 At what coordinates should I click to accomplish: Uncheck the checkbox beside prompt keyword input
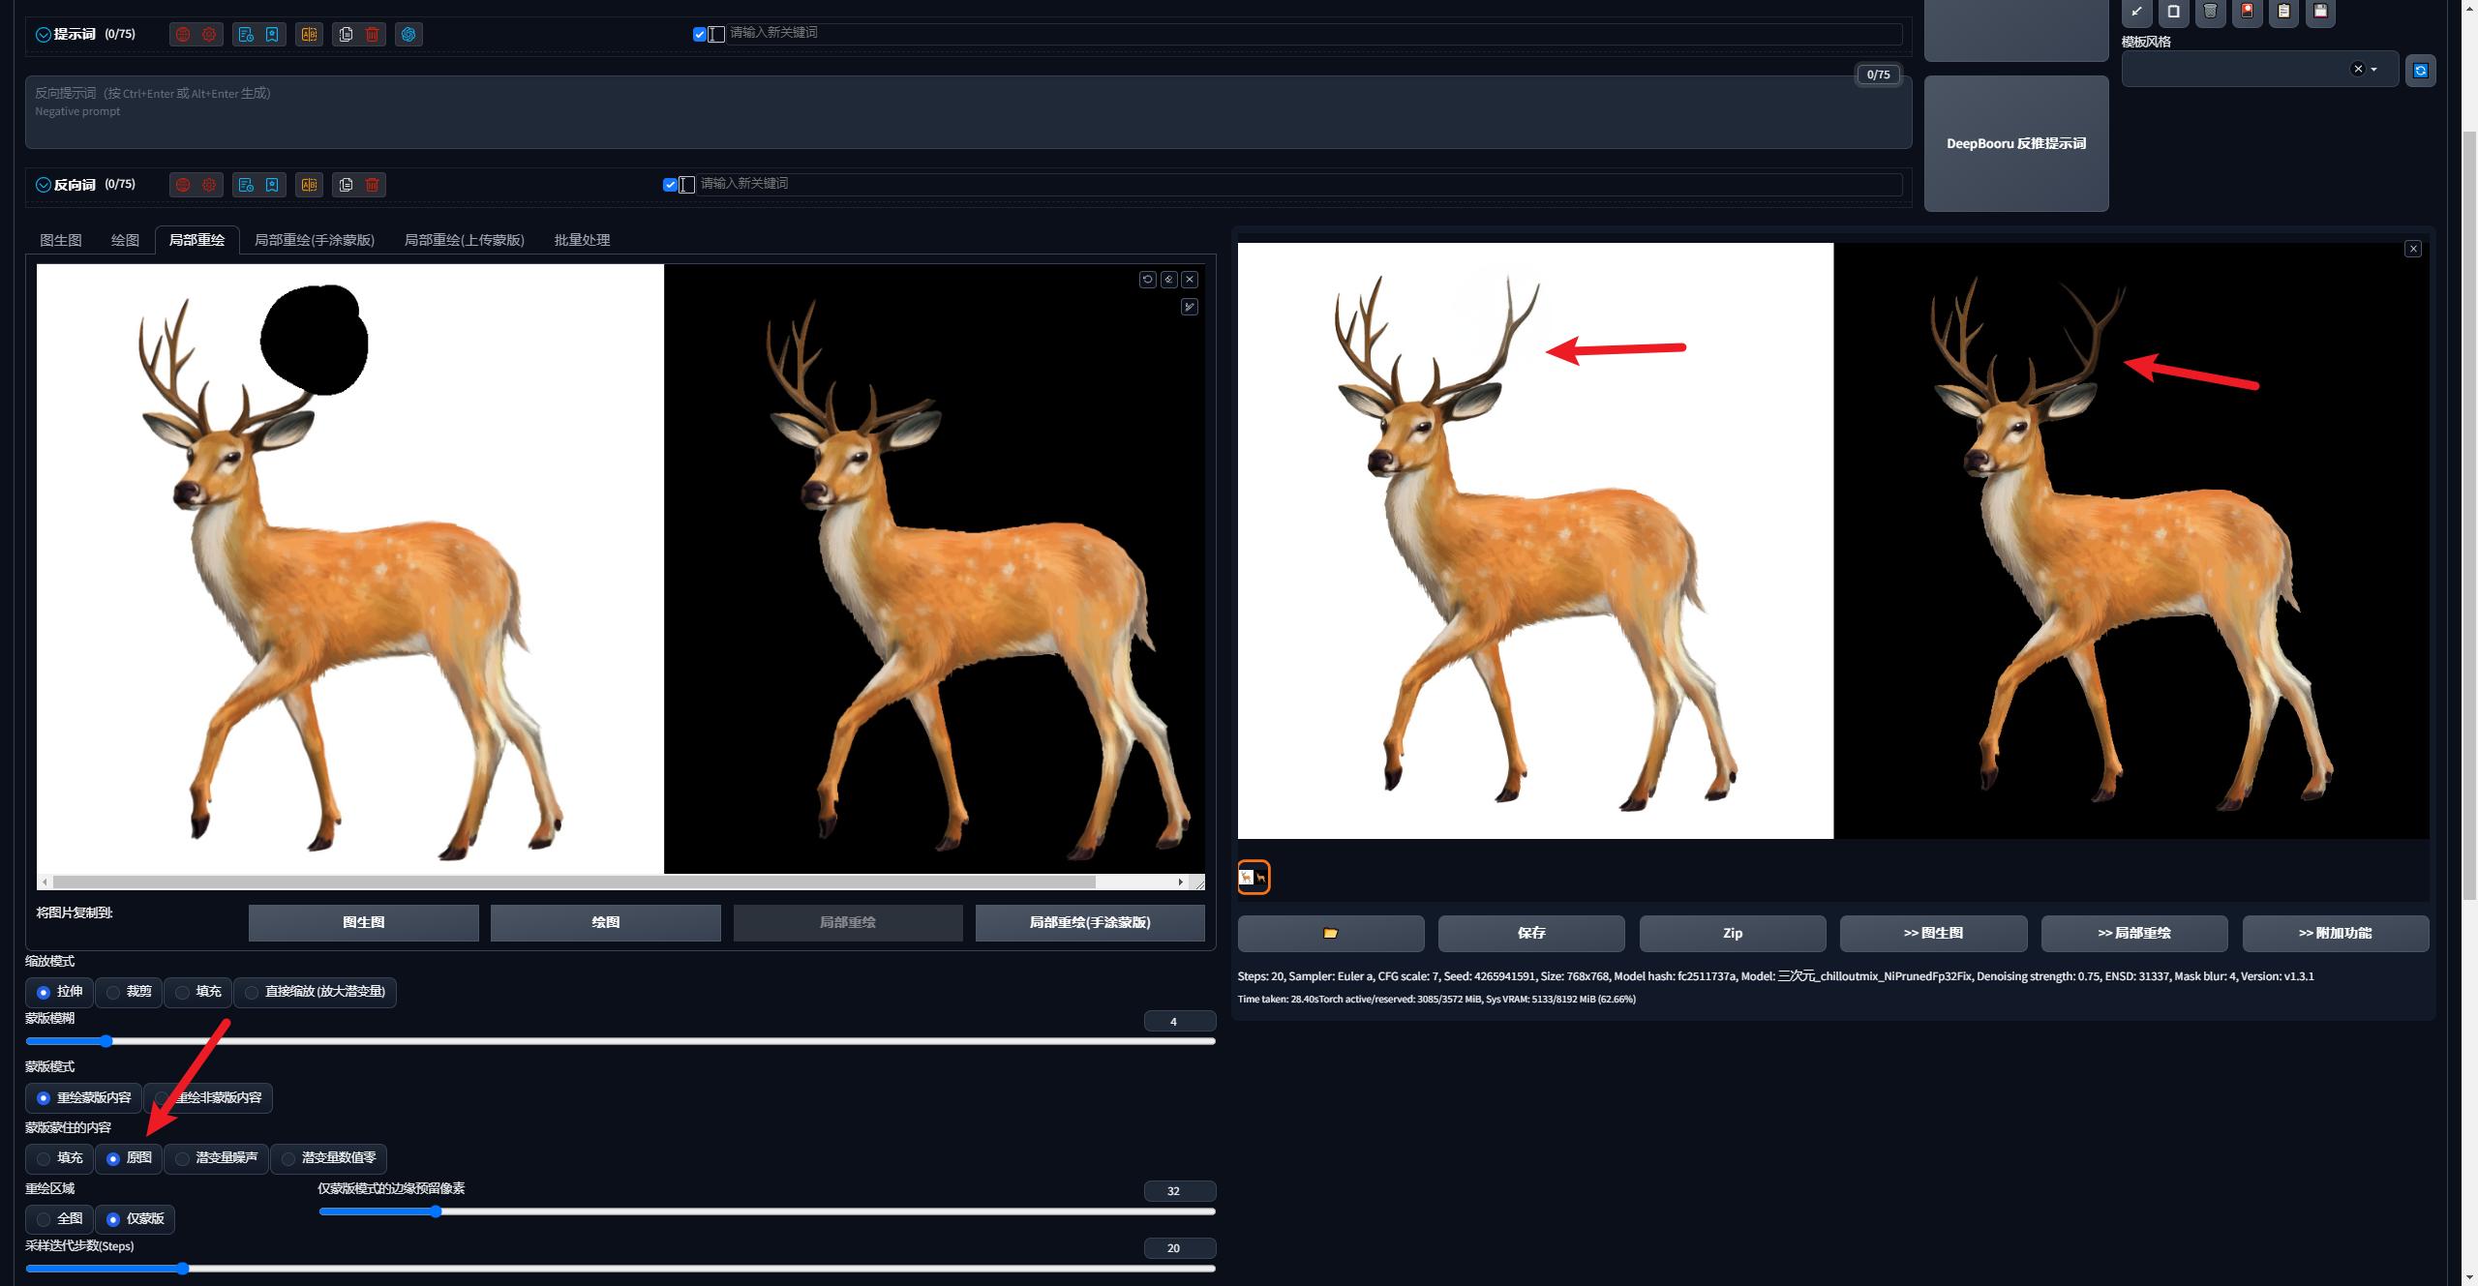[x=700, y=35]
